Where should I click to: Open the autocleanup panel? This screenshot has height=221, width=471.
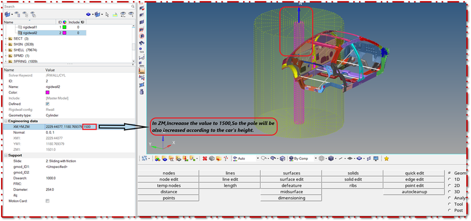pyautogui.click(x=414, y=192)
